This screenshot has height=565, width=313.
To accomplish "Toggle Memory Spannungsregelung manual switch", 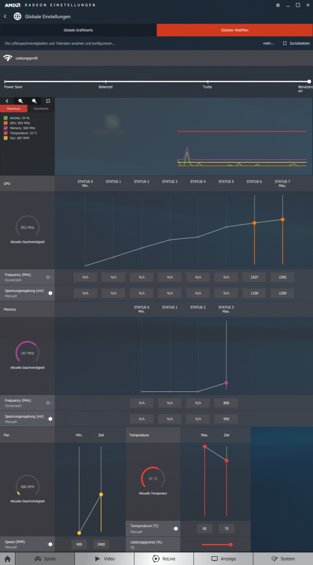I will point(50,419).
